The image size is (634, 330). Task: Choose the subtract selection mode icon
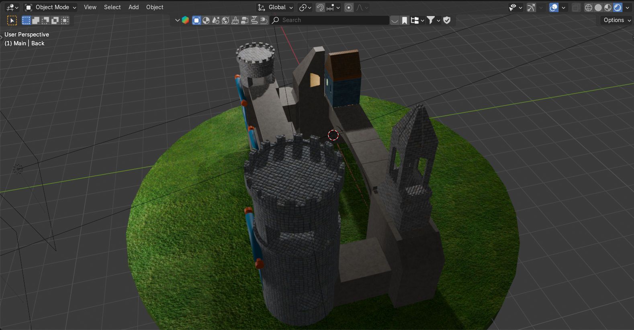[45, 20]
